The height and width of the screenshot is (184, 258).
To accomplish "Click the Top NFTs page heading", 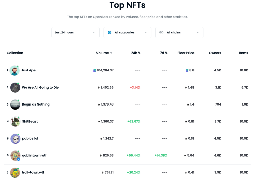I will tap(127, 5).
